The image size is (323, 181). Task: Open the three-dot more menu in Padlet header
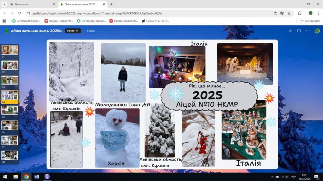308,31
